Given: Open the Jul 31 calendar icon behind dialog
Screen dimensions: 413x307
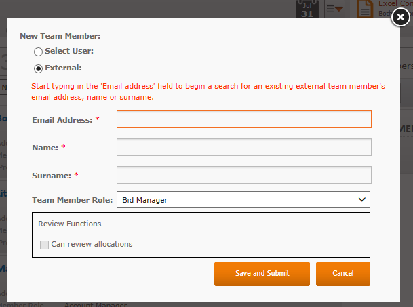Looking at the screenshot, I should click(307, 9).
